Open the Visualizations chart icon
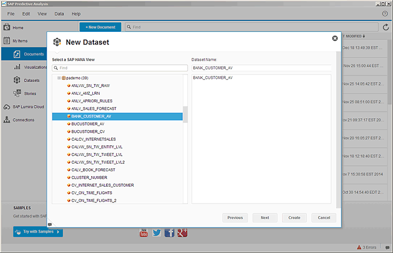393x253 pixels. [x=17, y=67]
